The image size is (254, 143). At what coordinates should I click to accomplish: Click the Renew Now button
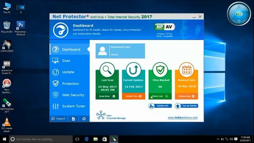pyautogui.click(x=186, y=96)
